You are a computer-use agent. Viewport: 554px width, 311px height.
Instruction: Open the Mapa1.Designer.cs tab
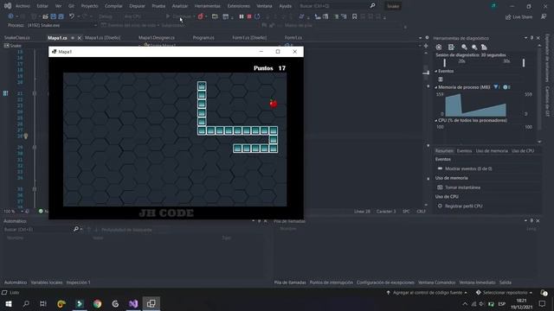pos(156,38)
